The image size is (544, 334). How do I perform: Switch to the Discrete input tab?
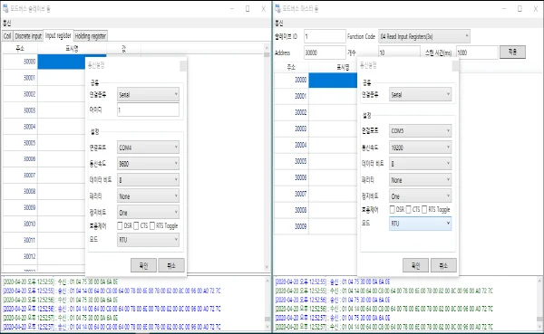pos(28,36)
